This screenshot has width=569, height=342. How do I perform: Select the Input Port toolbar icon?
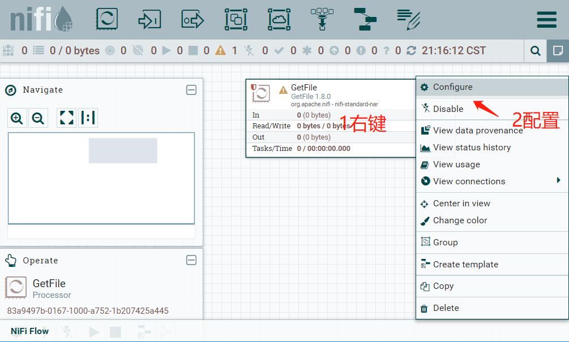[x=149, y=19]
